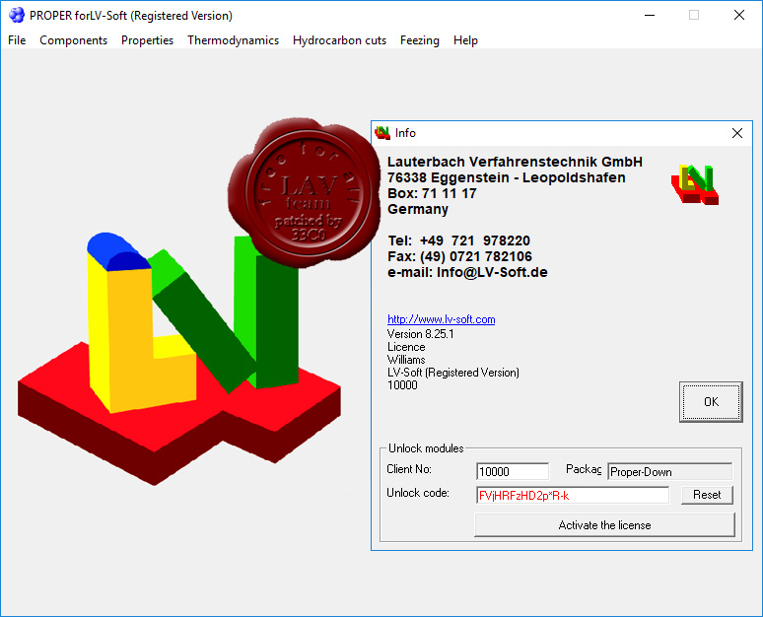The width and height of the screenshot is (763, 617).
Task: Click the Reset button
Action: point(707,495)
